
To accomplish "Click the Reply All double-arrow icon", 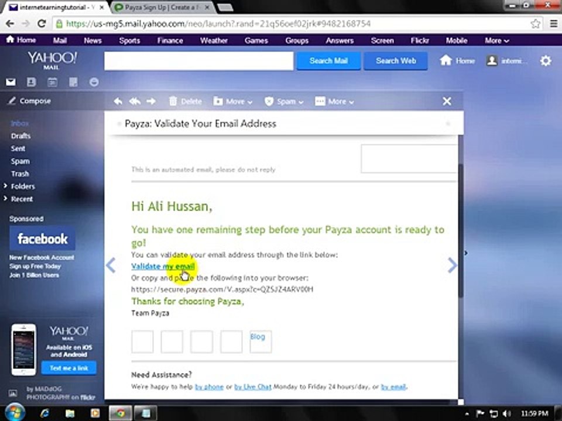I will click(x=135, y=102).
